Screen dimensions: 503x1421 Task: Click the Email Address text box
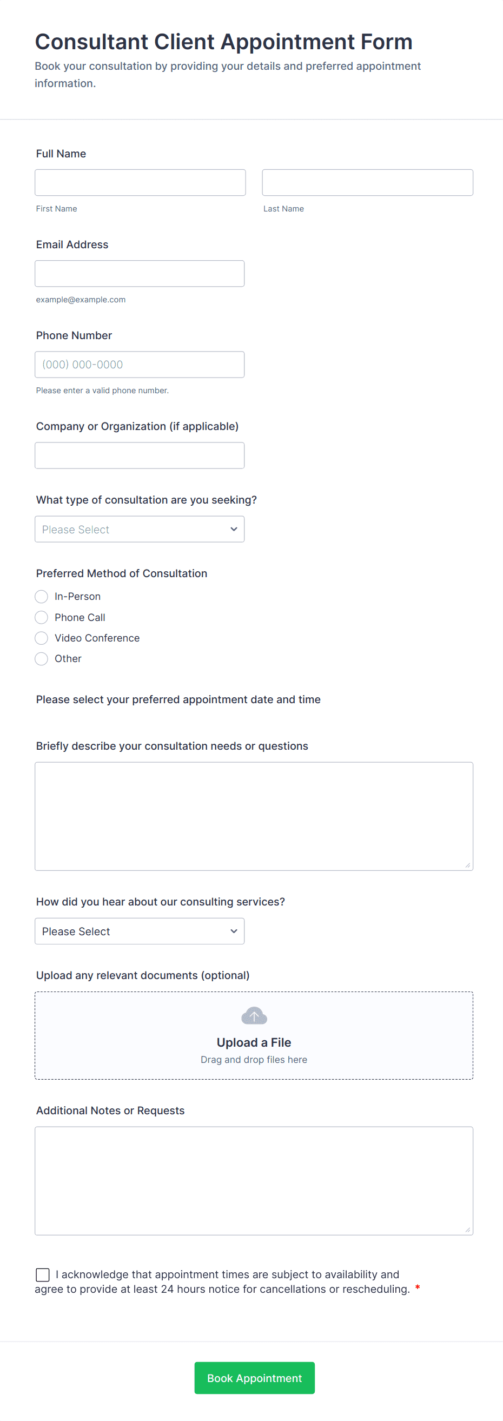(139, 274)
